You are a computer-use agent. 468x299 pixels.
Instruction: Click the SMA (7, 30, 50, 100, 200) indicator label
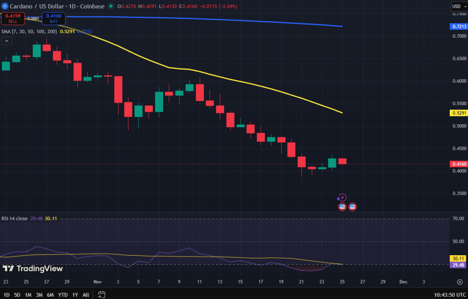(29, 31)
